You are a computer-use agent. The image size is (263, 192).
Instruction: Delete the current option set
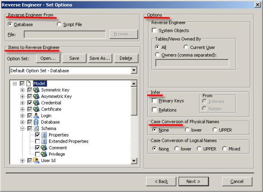126,58
